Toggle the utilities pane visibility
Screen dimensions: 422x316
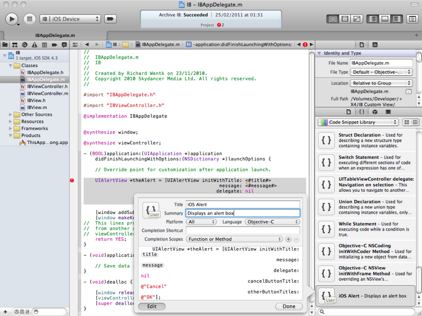397,19
